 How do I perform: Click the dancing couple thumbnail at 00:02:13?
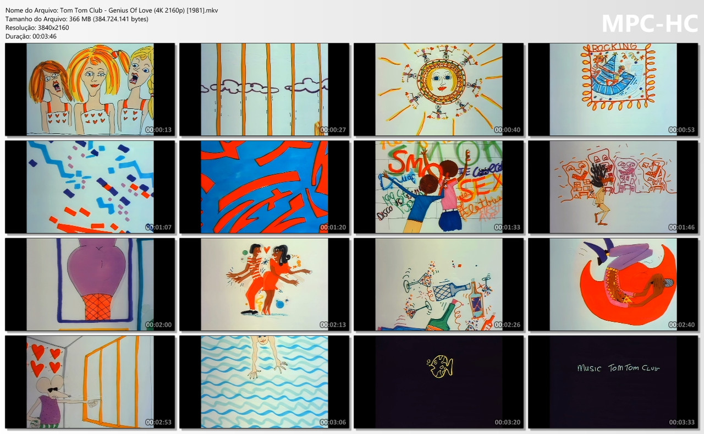264,284
